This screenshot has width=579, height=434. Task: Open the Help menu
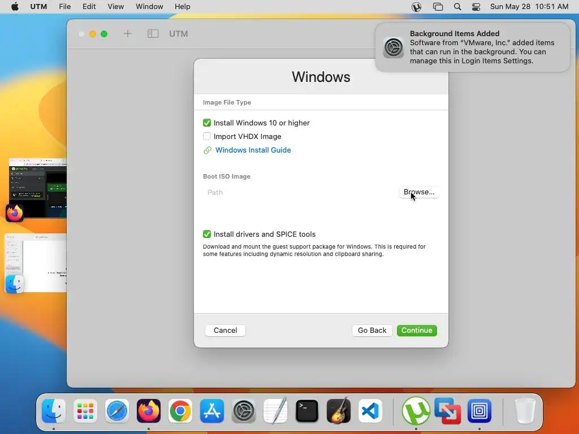(x=183, y=7)
